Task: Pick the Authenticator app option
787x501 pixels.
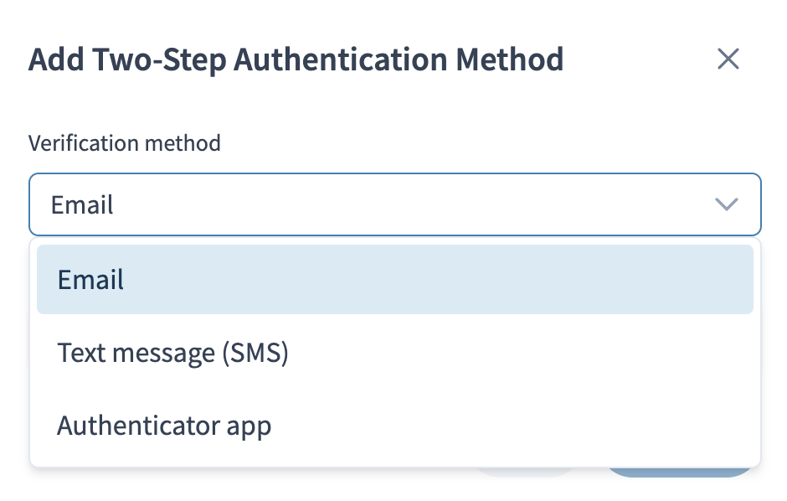Action: coord(395,426)
